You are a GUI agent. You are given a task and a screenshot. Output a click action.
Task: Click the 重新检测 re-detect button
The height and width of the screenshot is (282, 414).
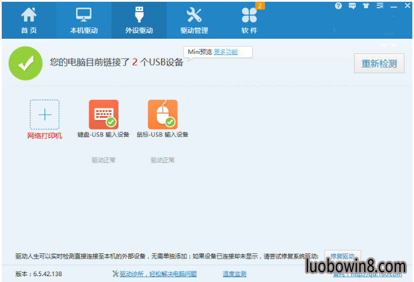click(x=379, y=63)
